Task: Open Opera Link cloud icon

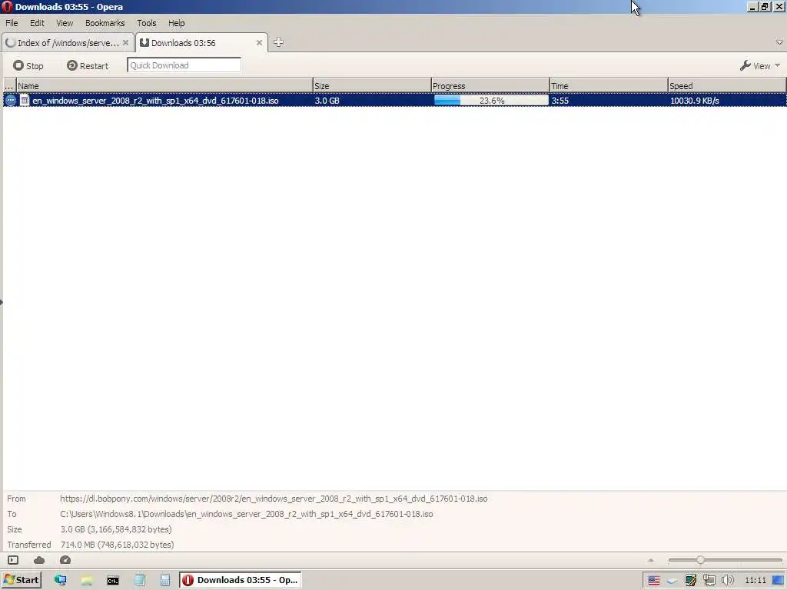Action: click(x=39, y=560)
